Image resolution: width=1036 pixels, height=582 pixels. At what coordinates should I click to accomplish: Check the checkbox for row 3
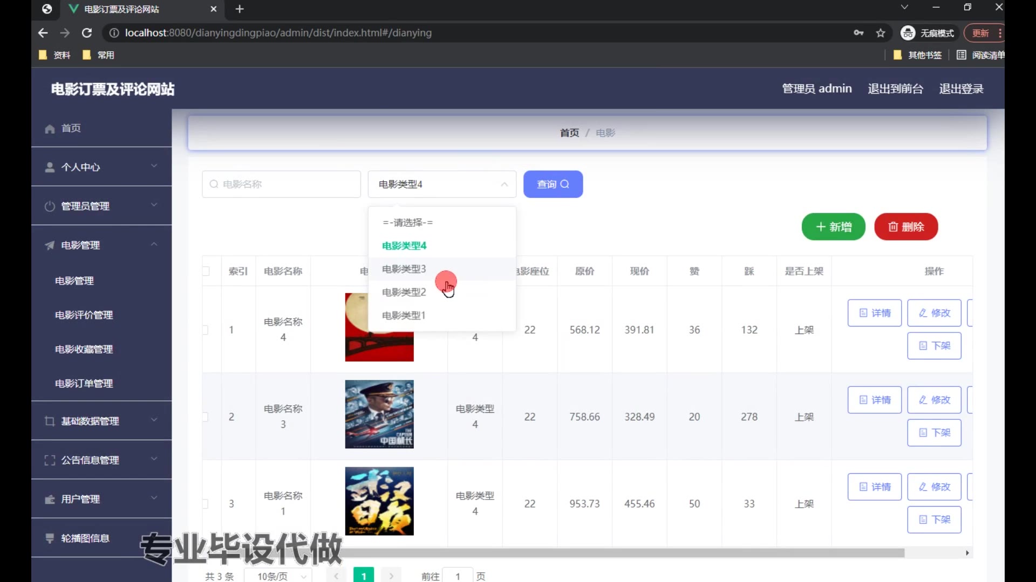coord(206,504)
